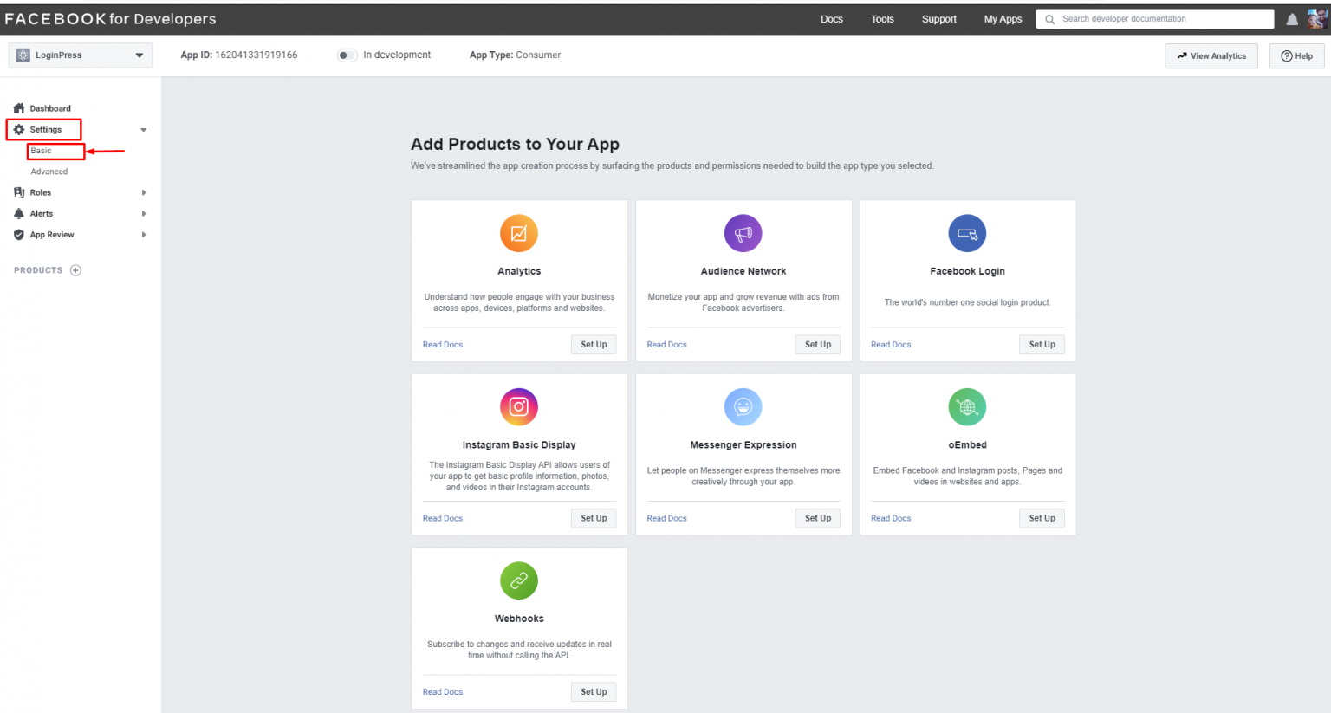Open Read Docs under Webhooks
Viewport: 1331px width, 713px height.
[442, 691]
